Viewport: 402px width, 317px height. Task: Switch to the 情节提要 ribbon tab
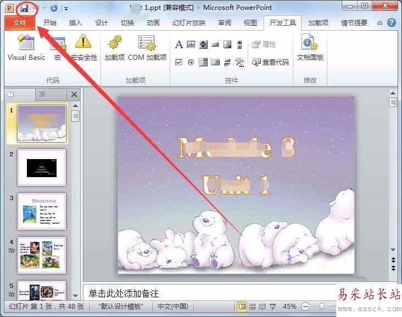tap(354, 23)
